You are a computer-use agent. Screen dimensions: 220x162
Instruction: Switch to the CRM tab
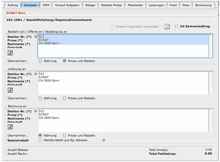pos(46,5)
